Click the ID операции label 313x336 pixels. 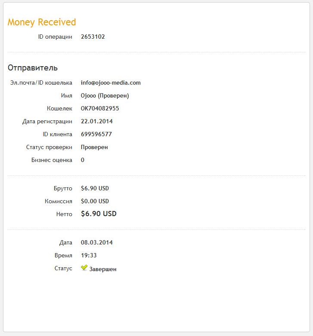click(55, 37)
